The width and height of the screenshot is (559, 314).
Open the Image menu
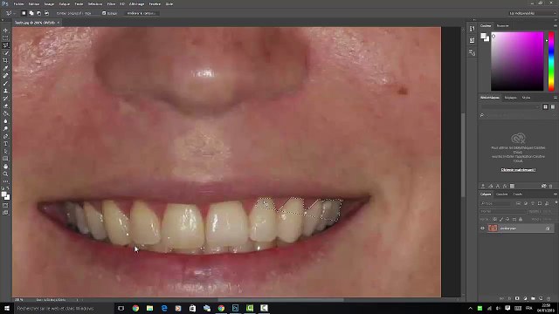[49, 3]
